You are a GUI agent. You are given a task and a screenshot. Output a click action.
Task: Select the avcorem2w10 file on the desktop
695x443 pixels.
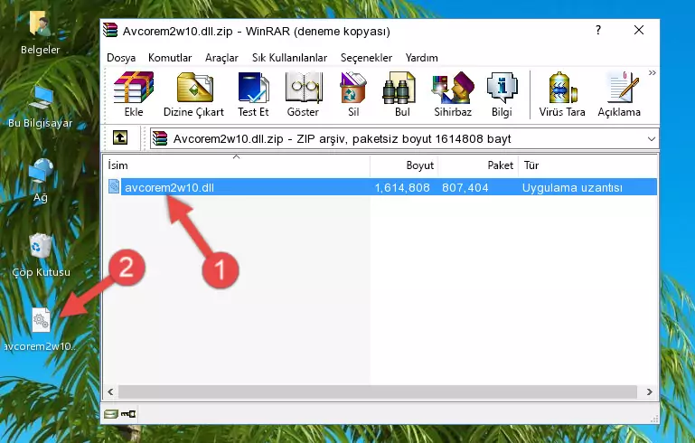coord(41,329)
